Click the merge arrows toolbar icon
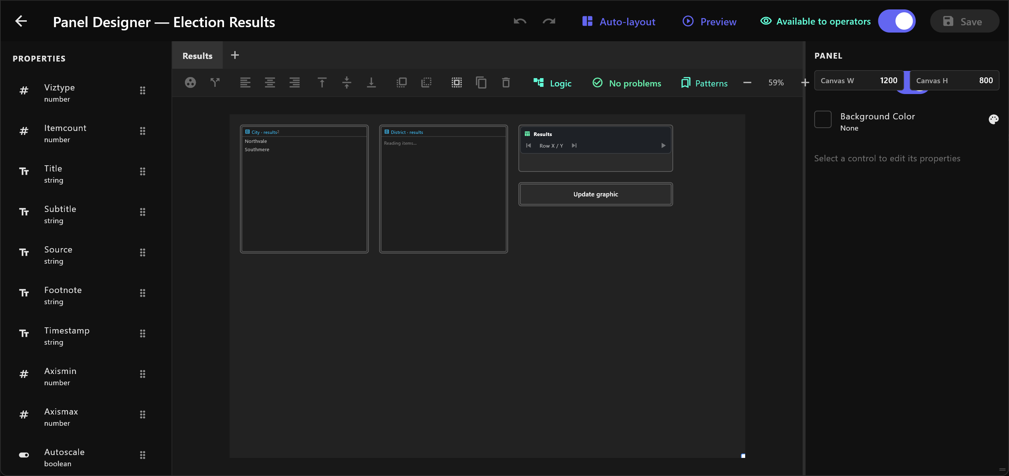 pos(215,82)
